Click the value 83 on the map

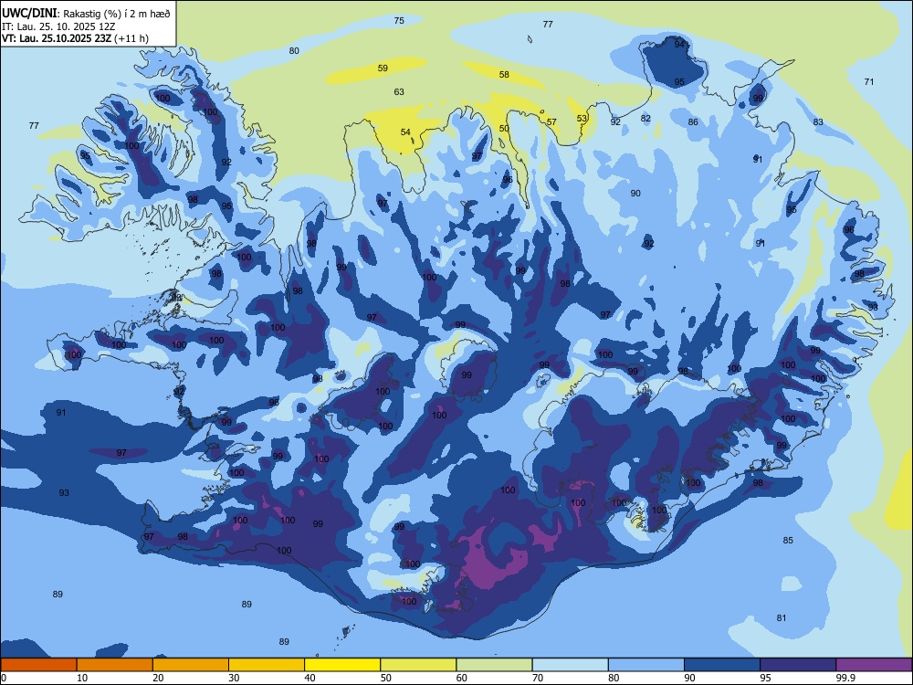[818, 122]
